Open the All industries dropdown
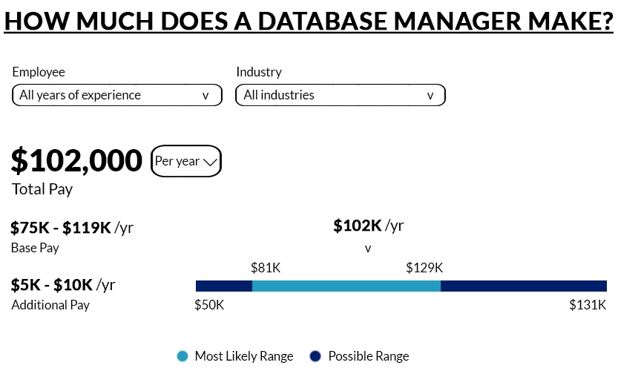This screenshot has width=618, height=371. pos(340,95)
